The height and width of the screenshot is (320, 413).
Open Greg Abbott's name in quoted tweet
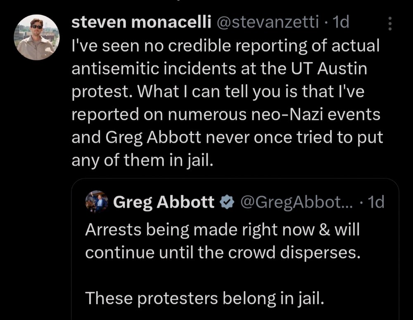tap(164, 202)
